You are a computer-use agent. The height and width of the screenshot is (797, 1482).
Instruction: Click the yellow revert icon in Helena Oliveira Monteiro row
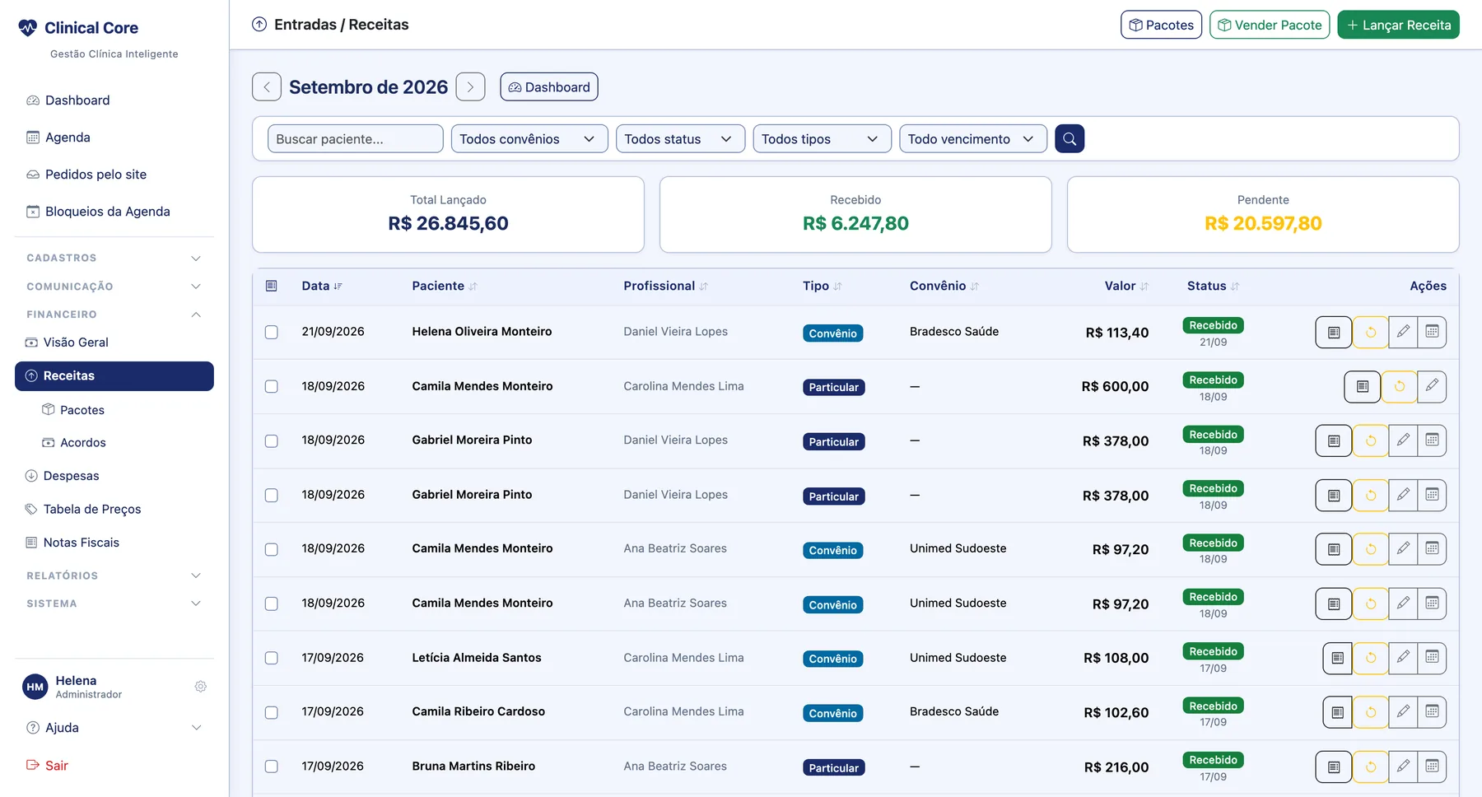click(1371, 333)
